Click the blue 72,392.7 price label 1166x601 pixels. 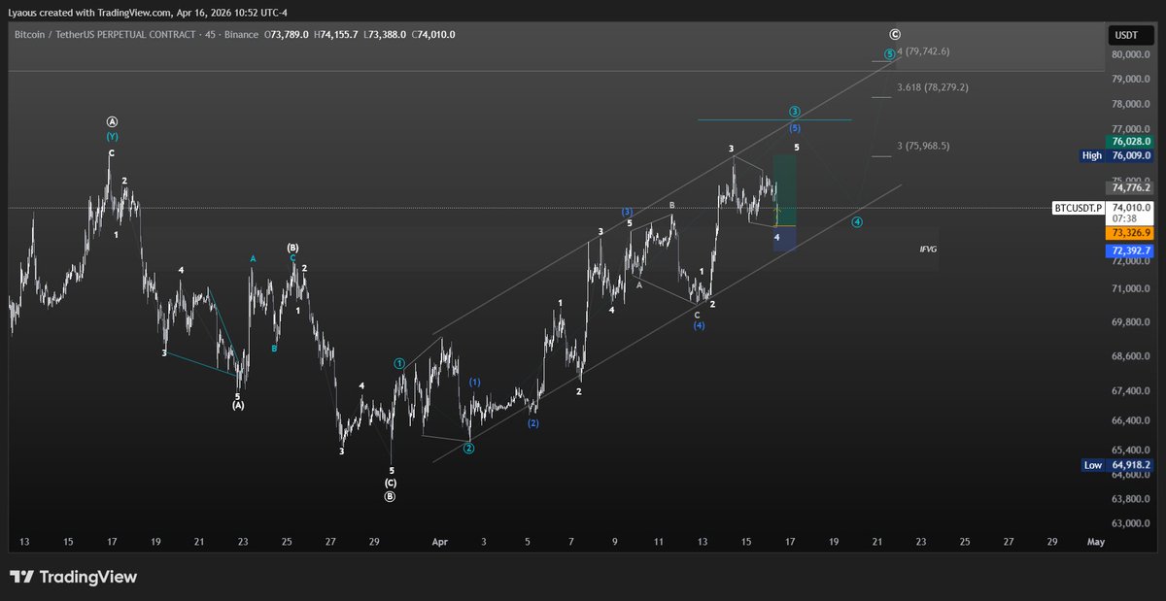coord(1132,250)
